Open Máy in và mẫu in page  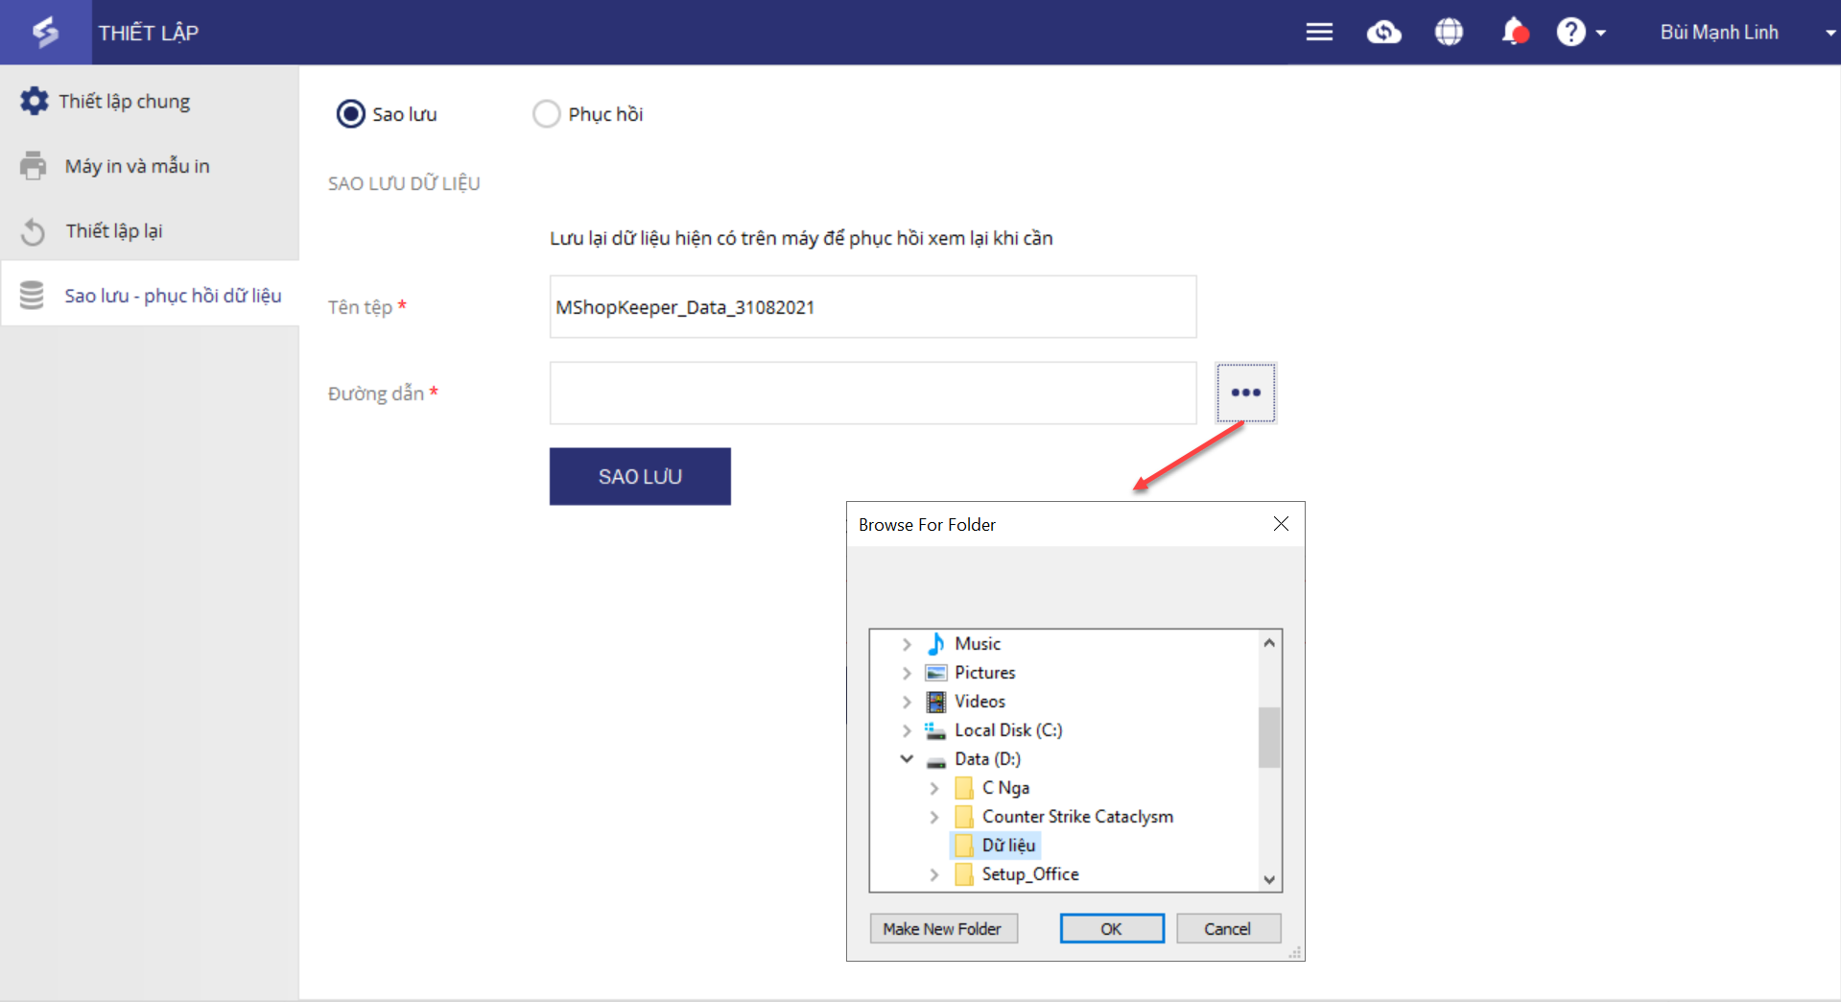pos(150,166)
